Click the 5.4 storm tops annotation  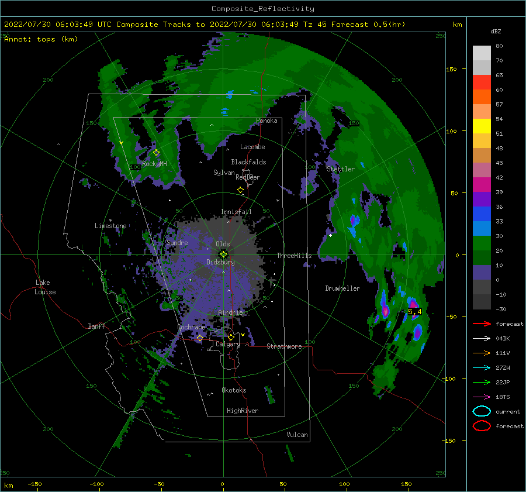coord(414,312)
